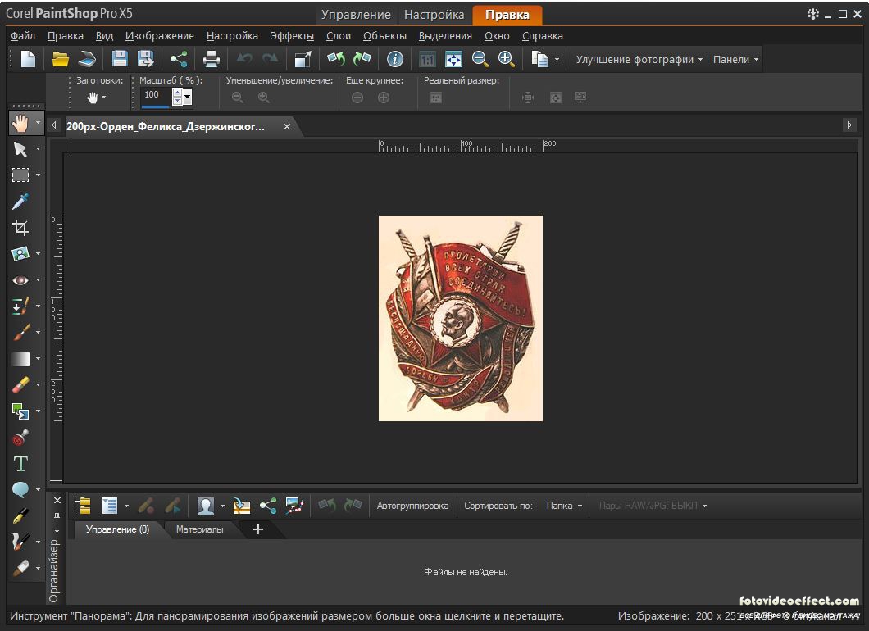Print the image using the printer icon
This screenshot has height=631, width=869.
[212, 59]
